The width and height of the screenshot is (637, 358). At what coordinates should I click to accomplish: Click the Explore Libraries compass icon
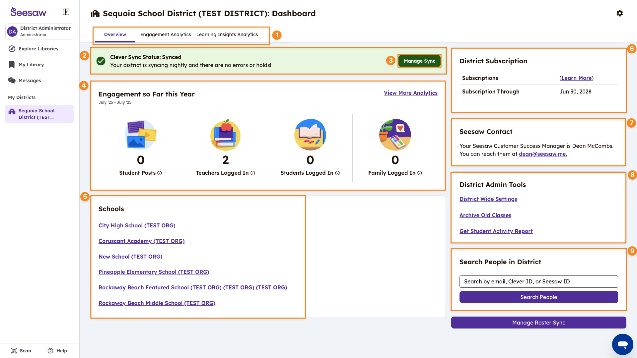coord(12,49)
